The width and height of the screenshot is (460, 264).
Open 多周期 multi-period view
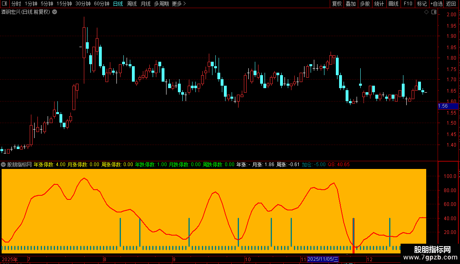tap(161, 4)
